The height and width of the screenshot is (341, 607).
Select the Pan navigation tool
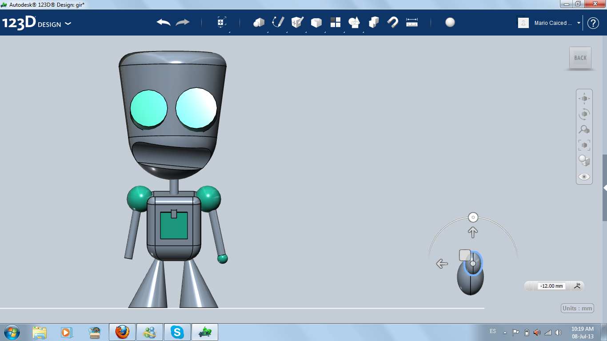(584, 98)
